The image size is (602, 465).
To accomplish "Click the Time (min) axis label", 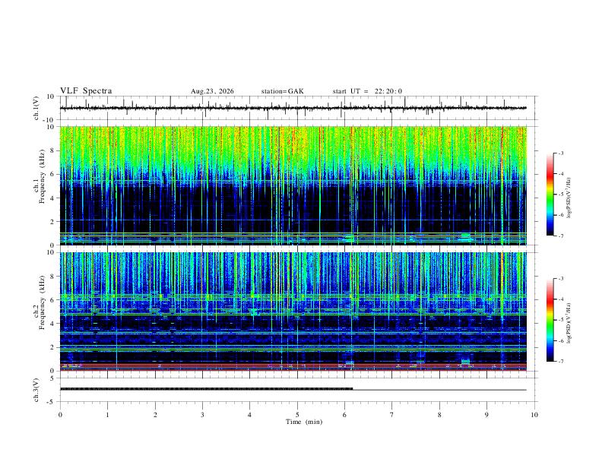I will (x=304, y=422).
